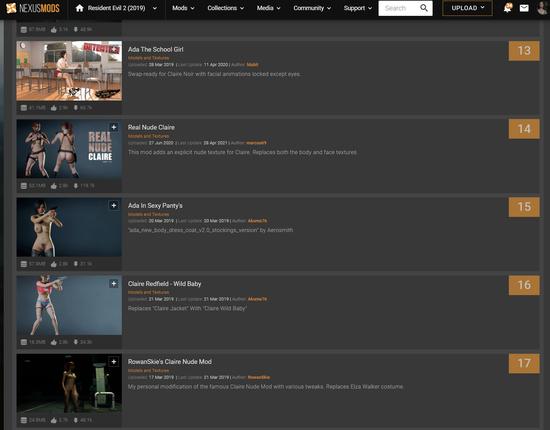The width and height of the screenshot is (550, 430).
Task: Click Models and Textures category under Real Nude Claire
Action: [x=148, y=136]
